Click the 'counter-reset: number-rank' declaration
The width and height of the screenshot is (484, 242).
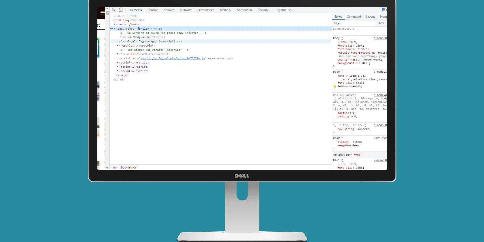click(x=360, y=60)
